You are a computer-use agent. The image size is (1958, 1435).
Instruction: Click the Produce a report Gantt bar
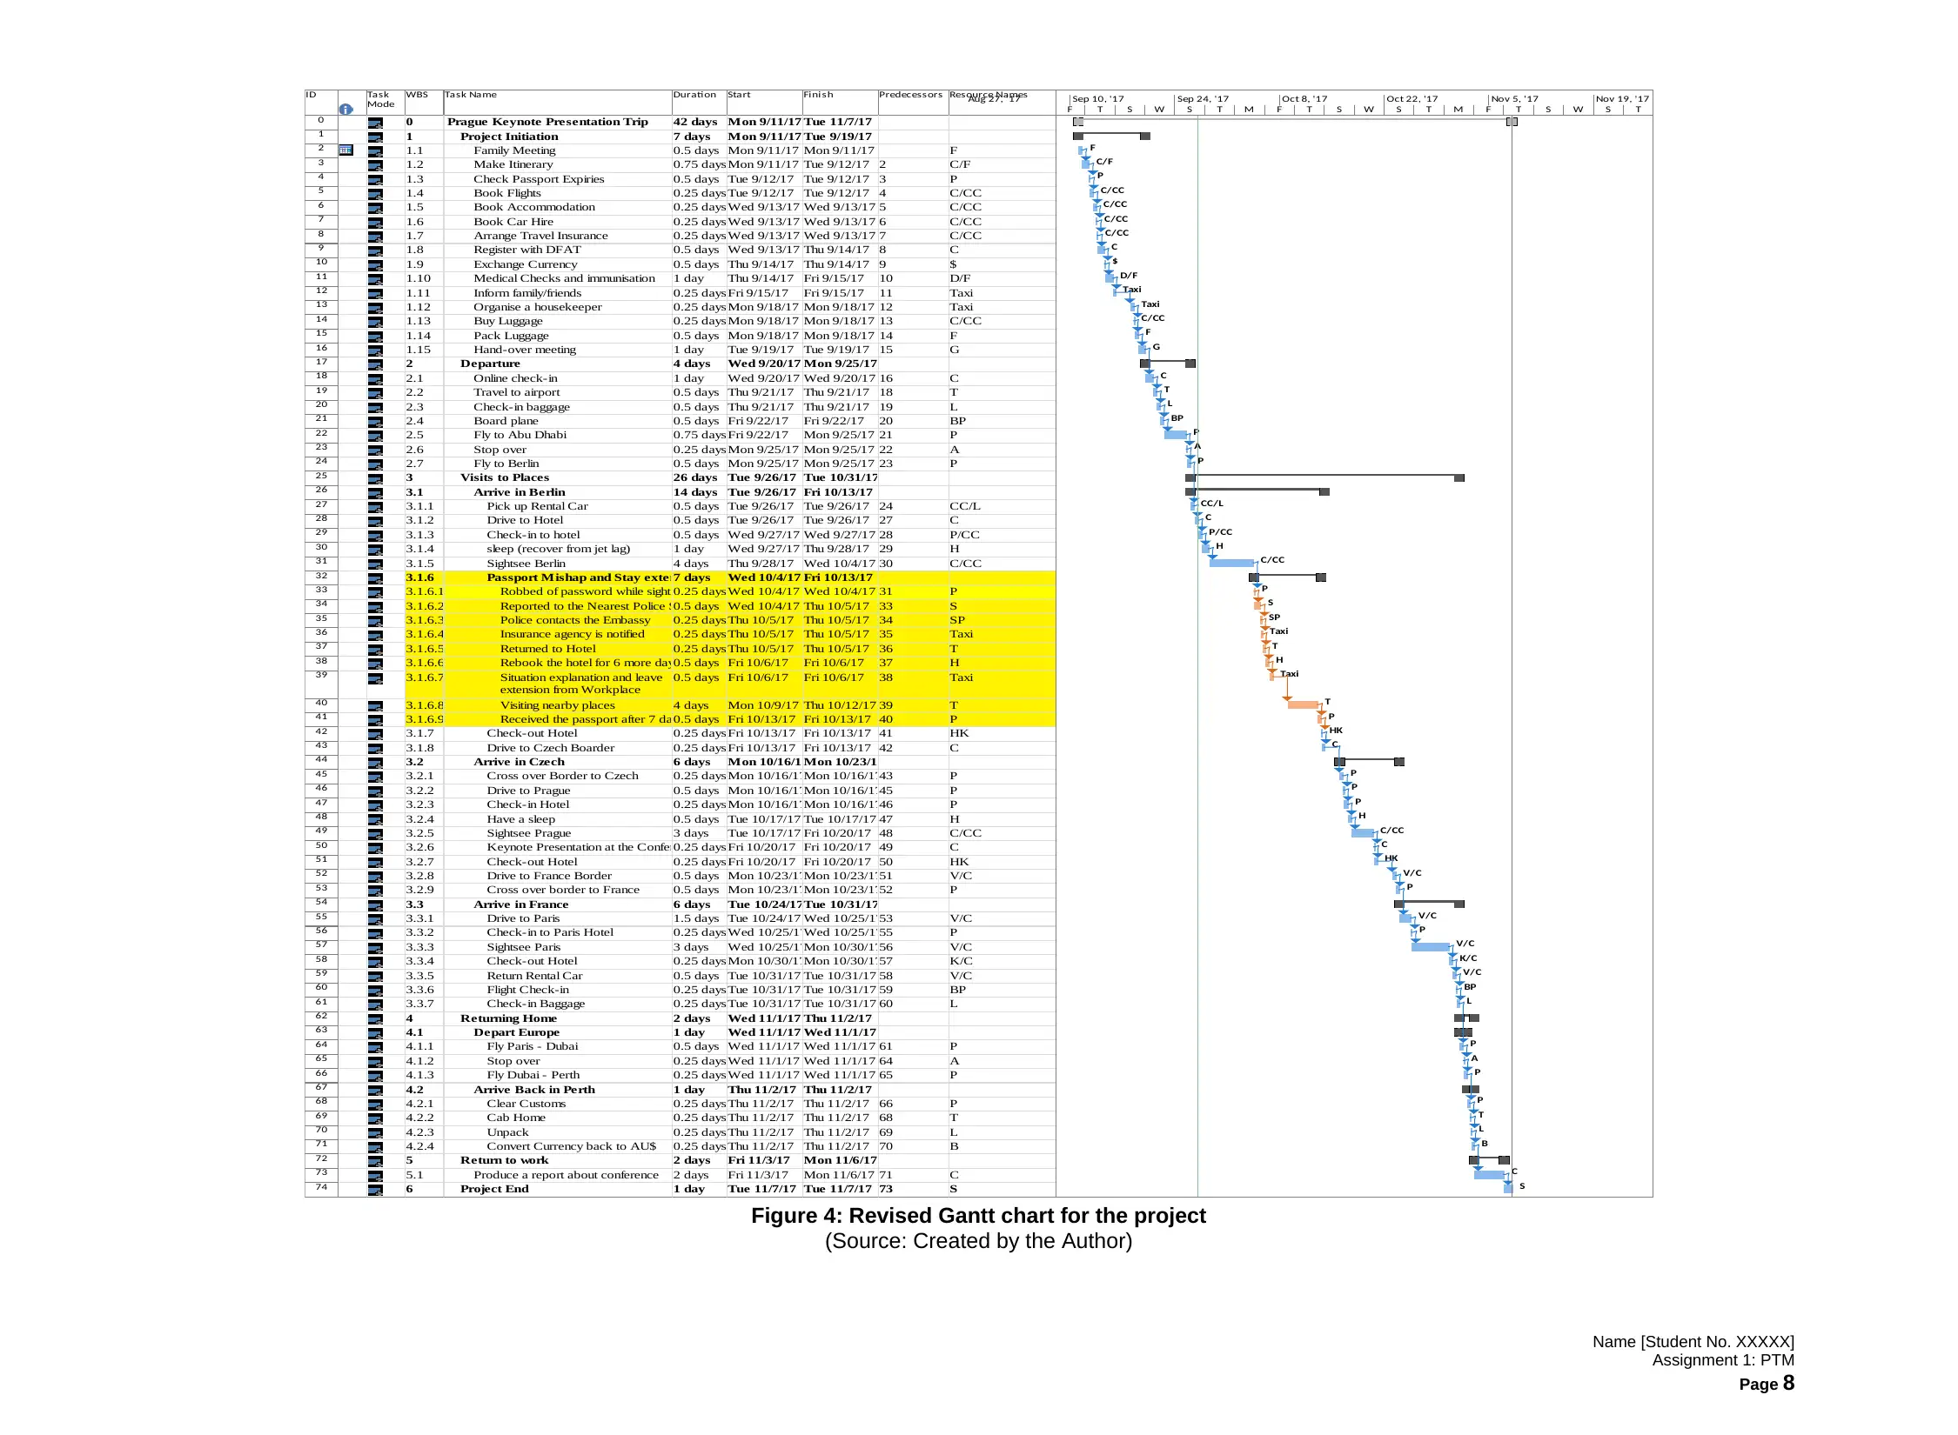(1489, 1175)
